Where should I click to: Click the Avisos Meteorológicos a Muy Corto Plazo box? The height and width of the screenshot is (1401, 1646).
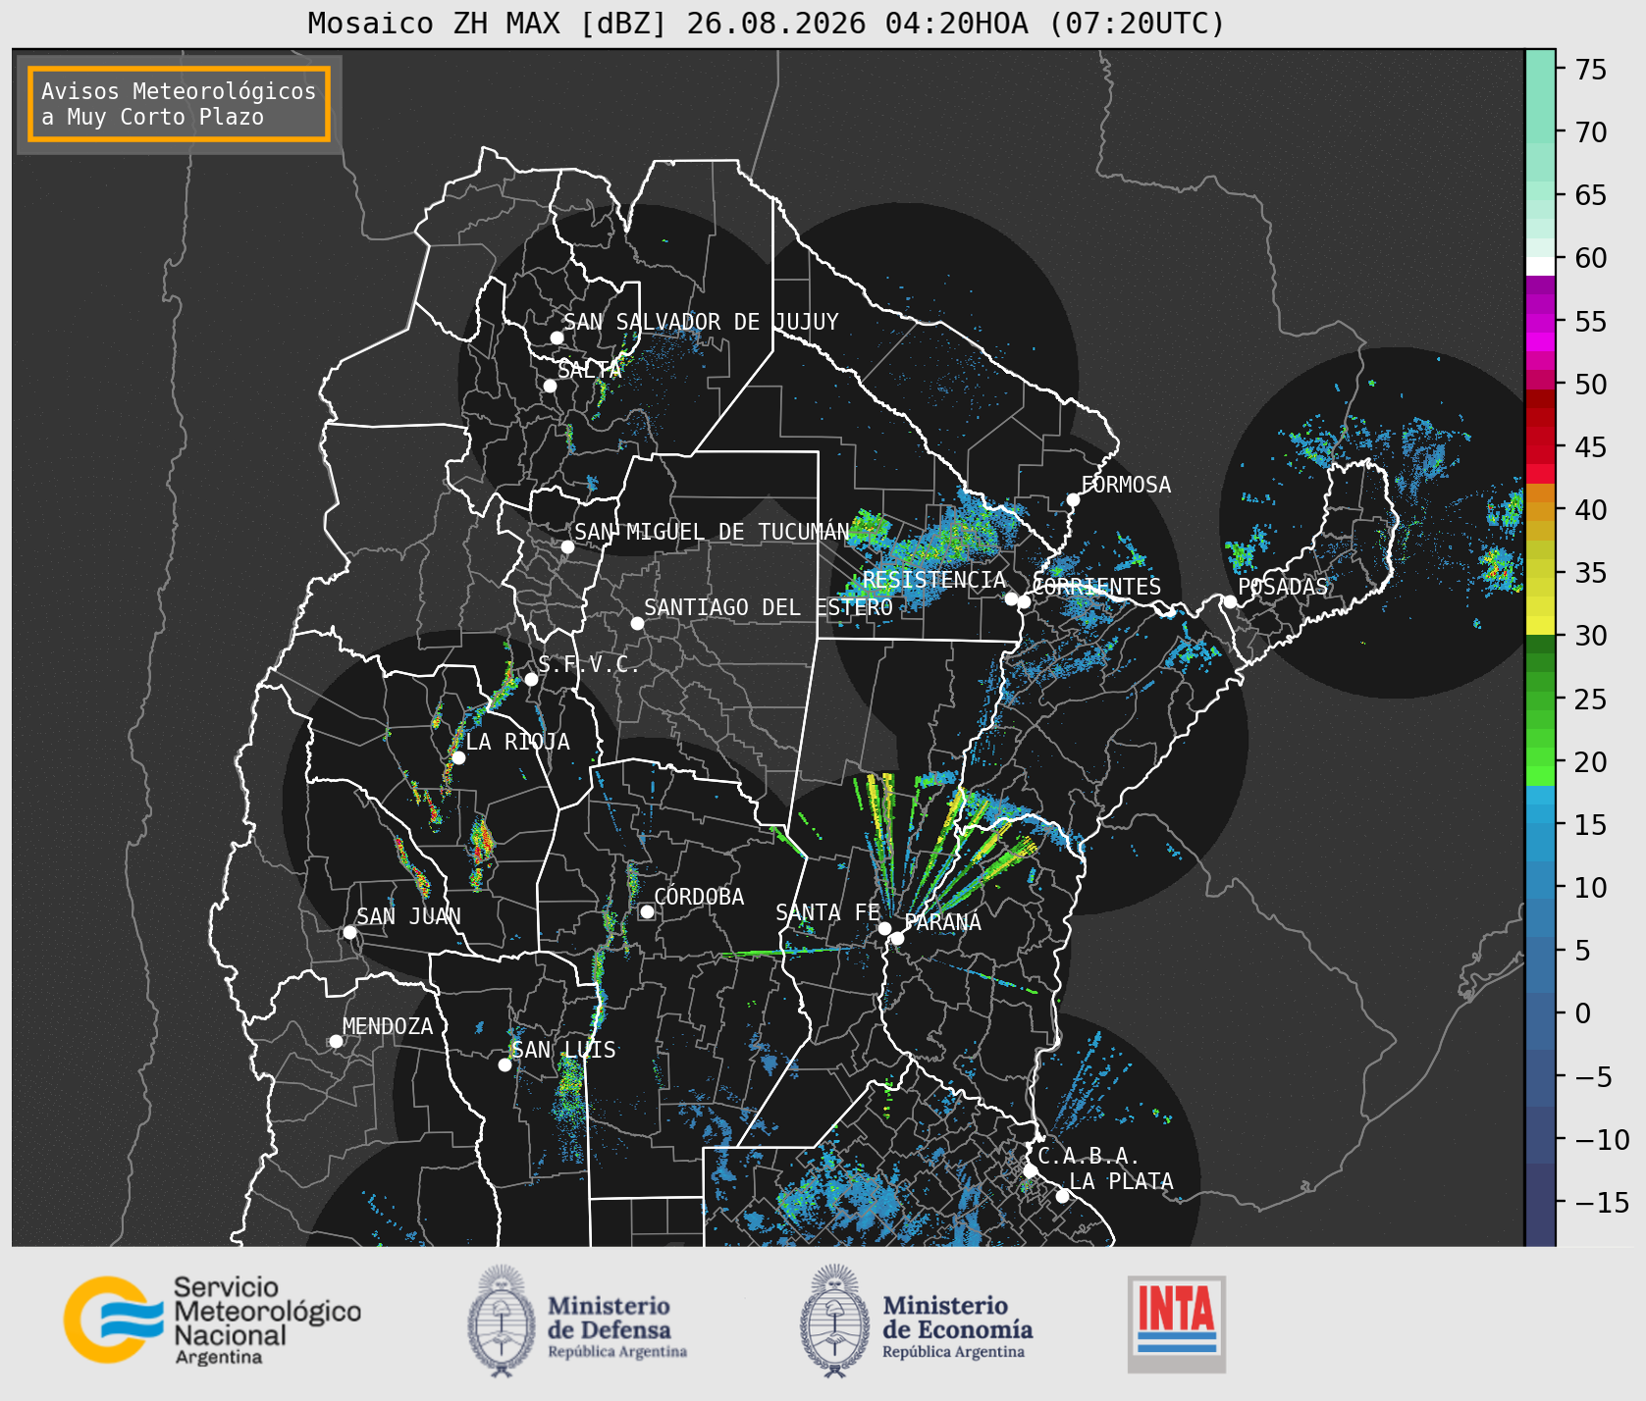(179, 104)
